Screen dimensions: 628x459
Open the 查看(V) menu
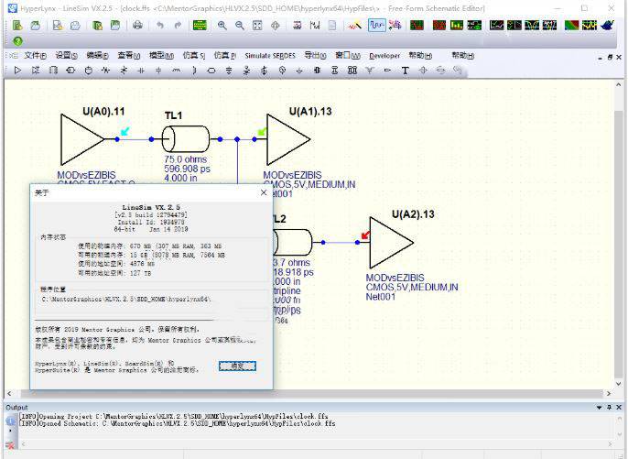(x=128, y=56)
